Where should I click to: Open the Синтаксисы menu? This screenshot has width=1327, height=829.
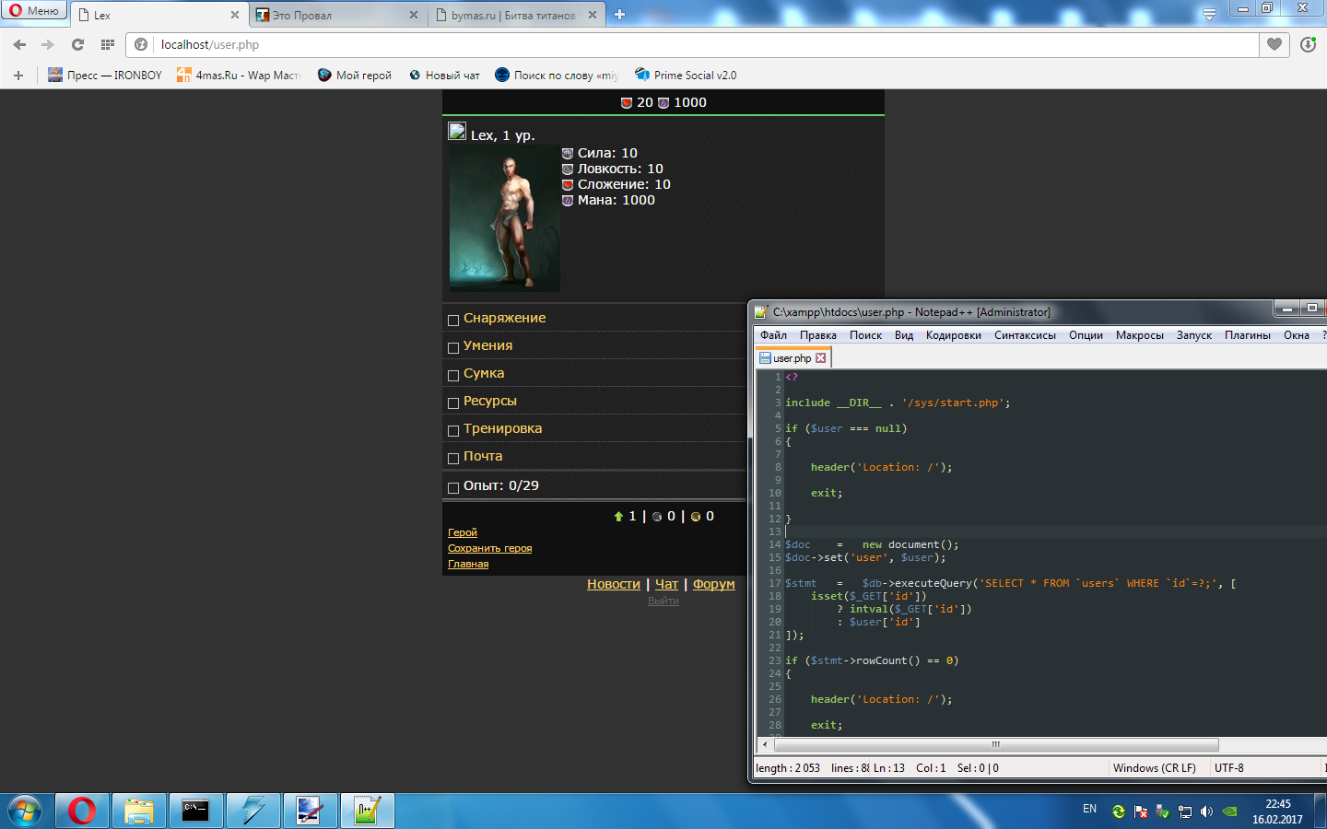tap(1025, 335)
